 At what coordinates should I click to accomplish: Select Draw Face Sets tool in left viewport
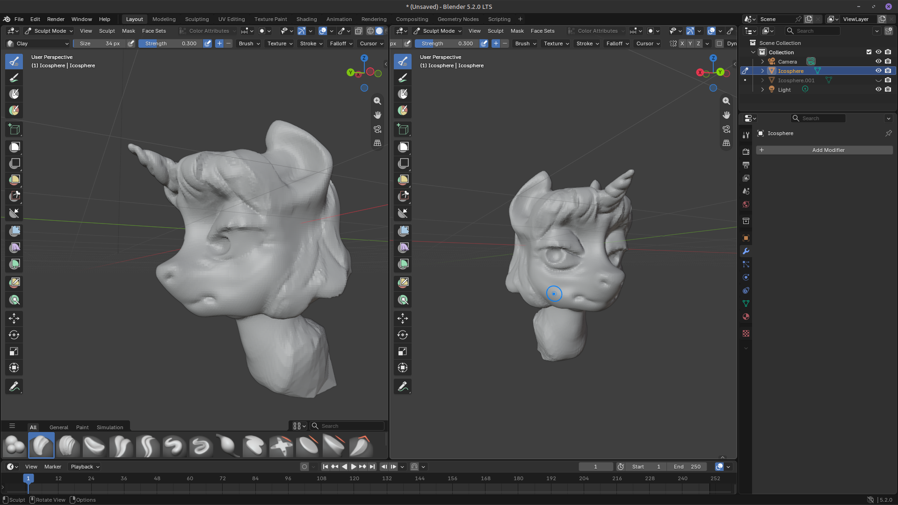click(x=14, y=110)
